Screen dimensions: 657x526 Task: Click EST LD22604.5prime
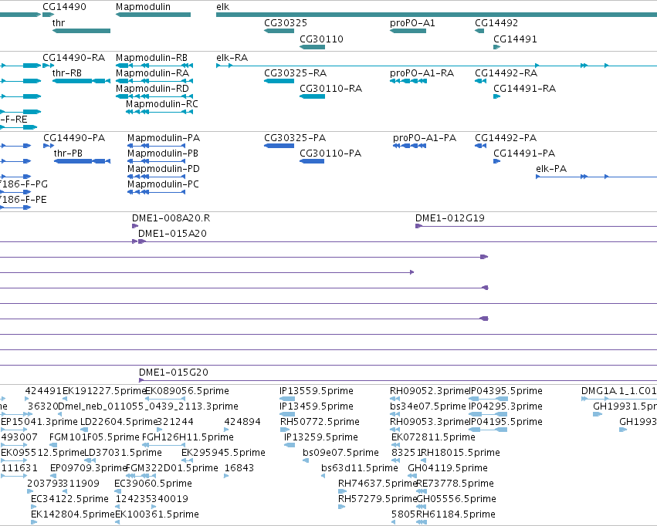(119, 422)
